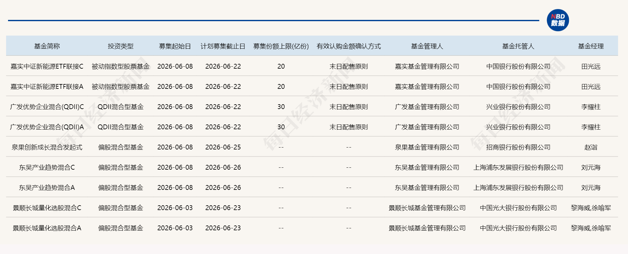Click 末日配售原则 in 嘉实 ETF联接C row
Viewport: 628px width, 254px height.
click(x=349, y=66)
